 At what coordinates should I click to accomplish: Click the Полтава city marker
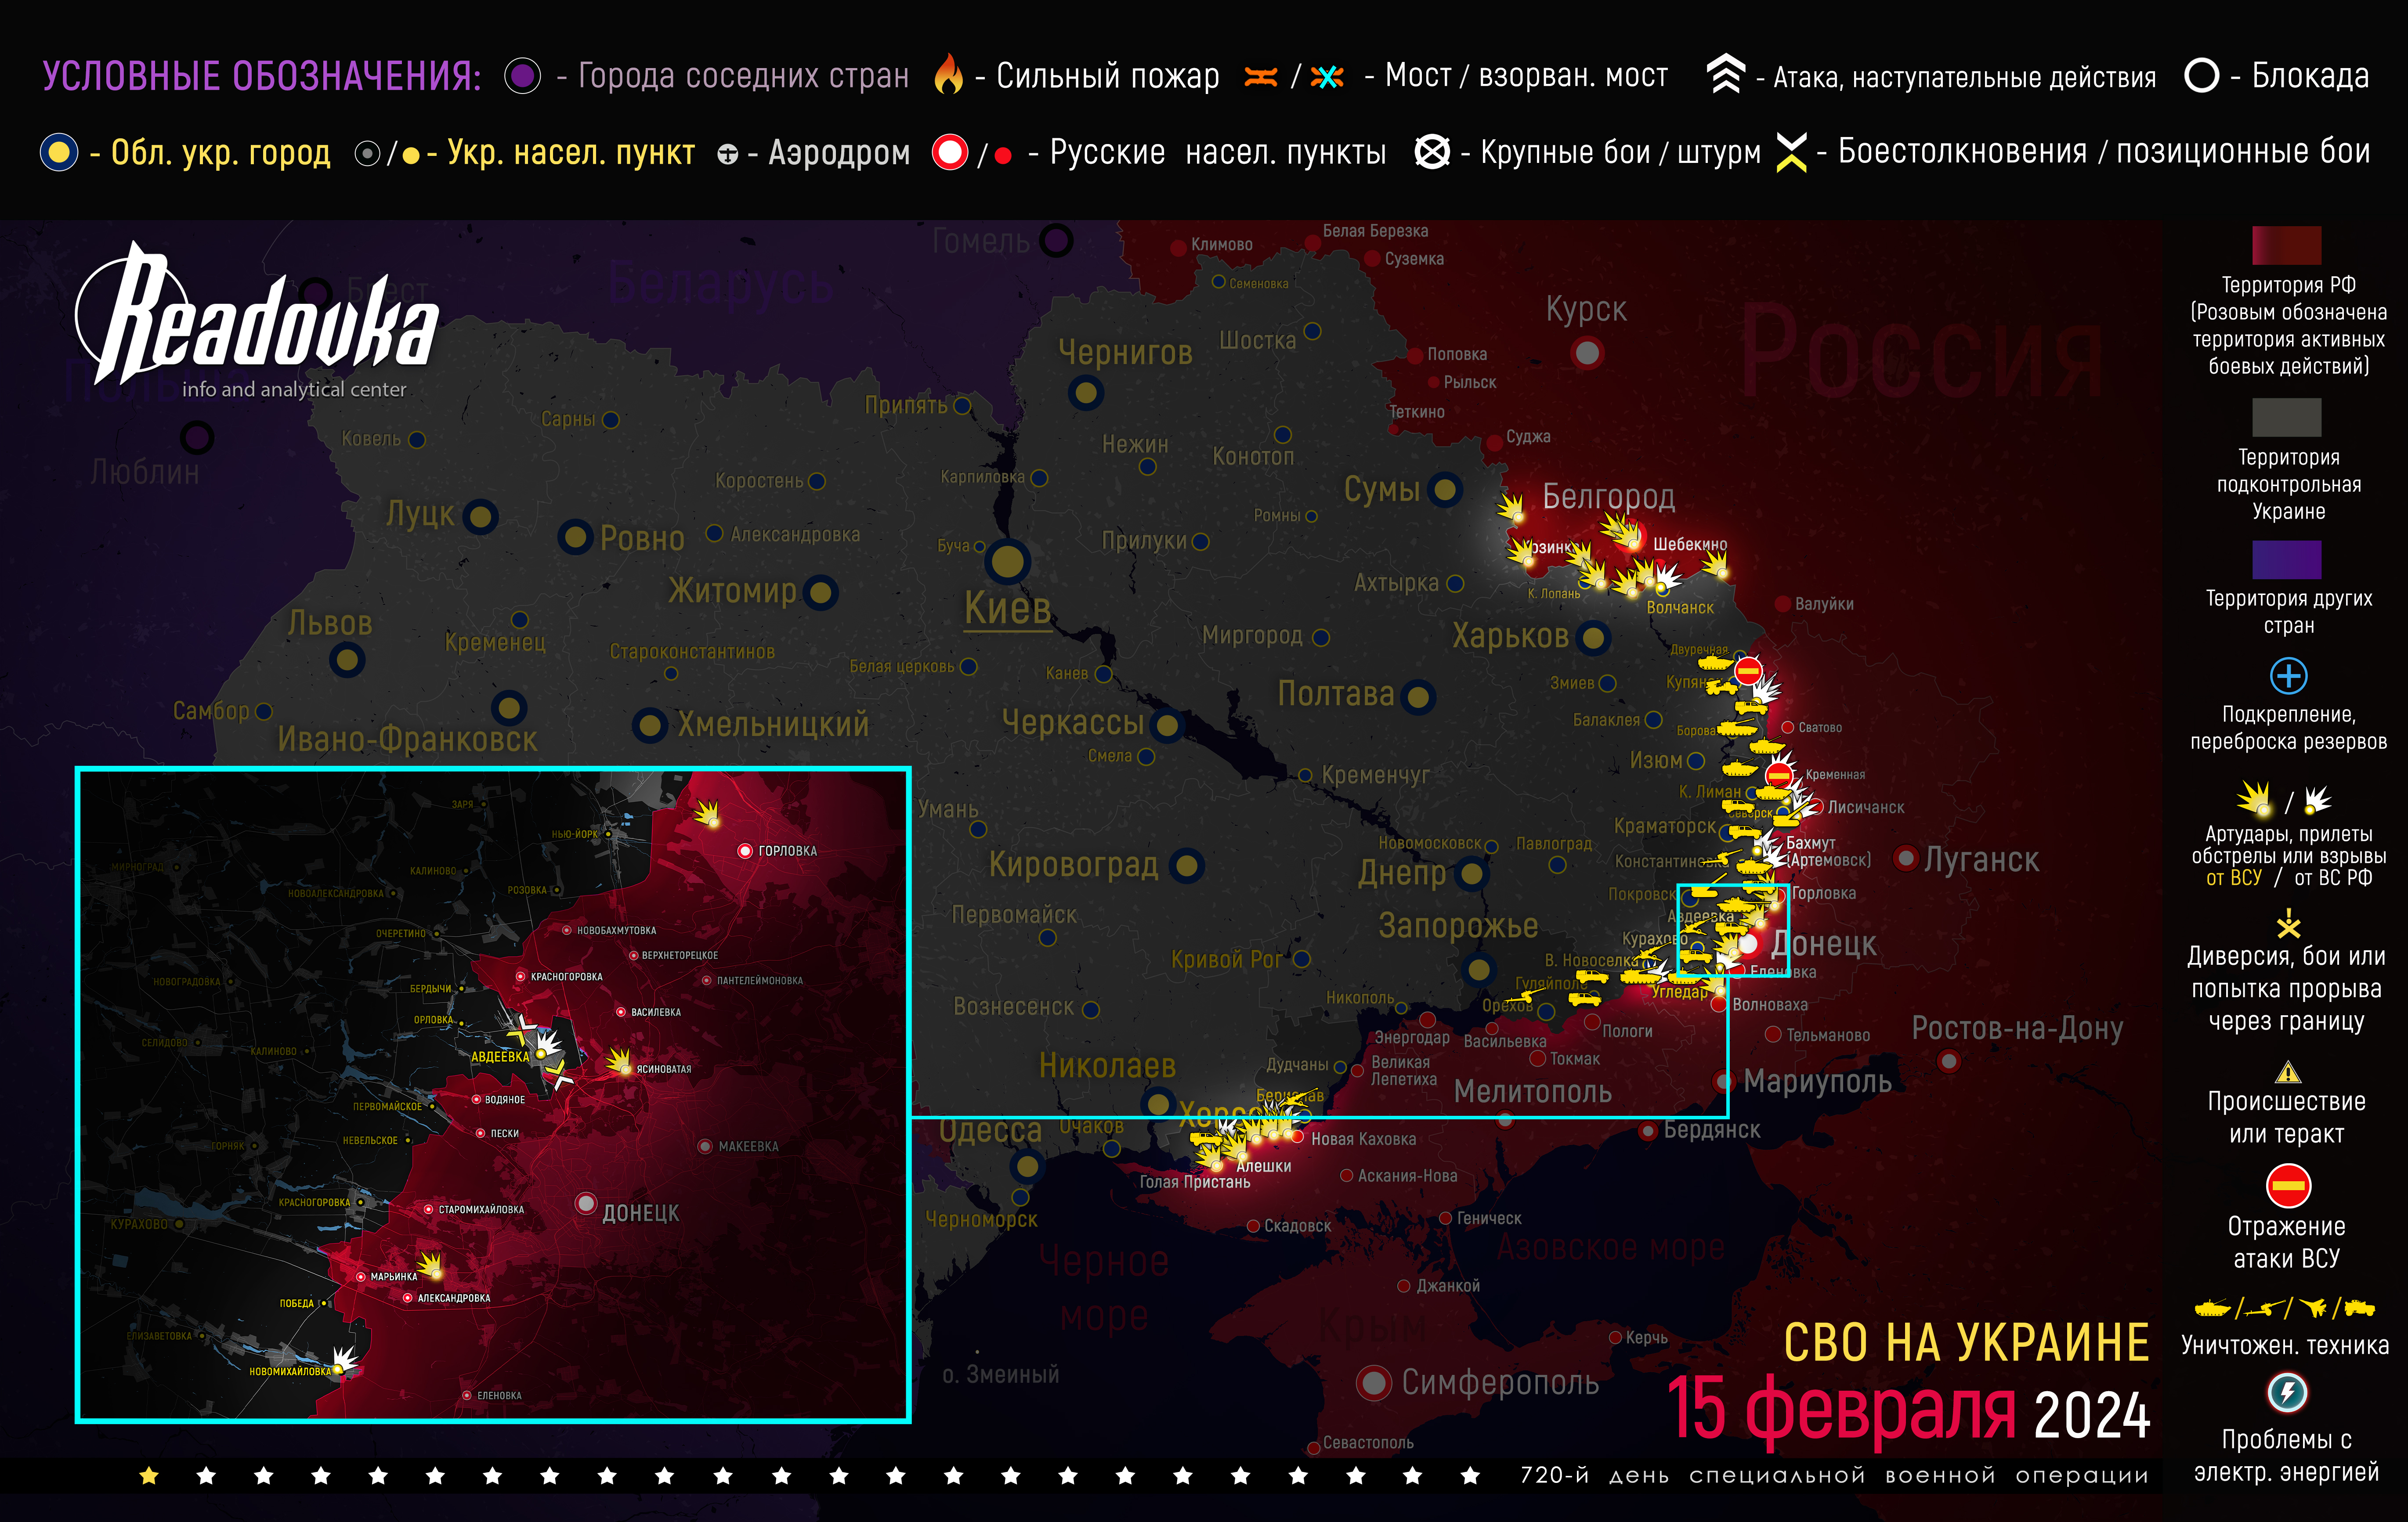1418,696
